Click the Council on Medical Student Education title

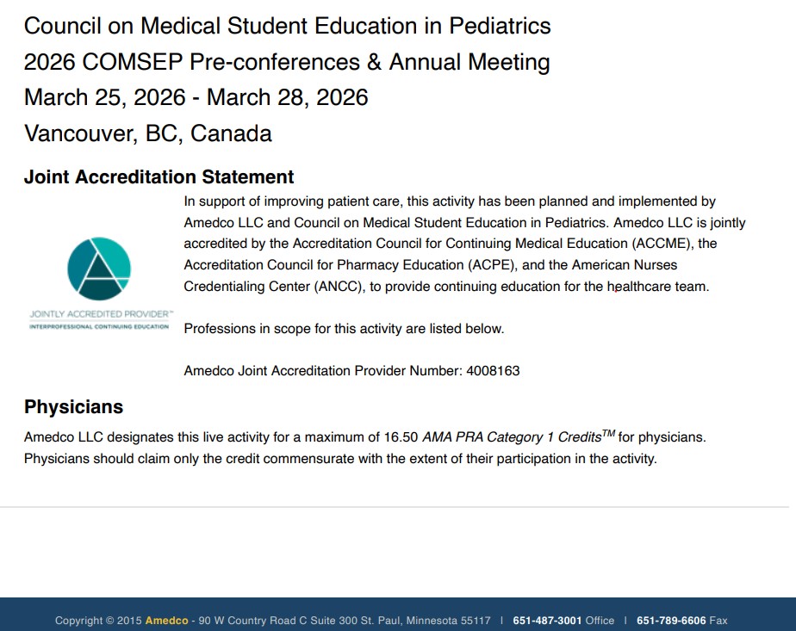(x=287, y=26)
